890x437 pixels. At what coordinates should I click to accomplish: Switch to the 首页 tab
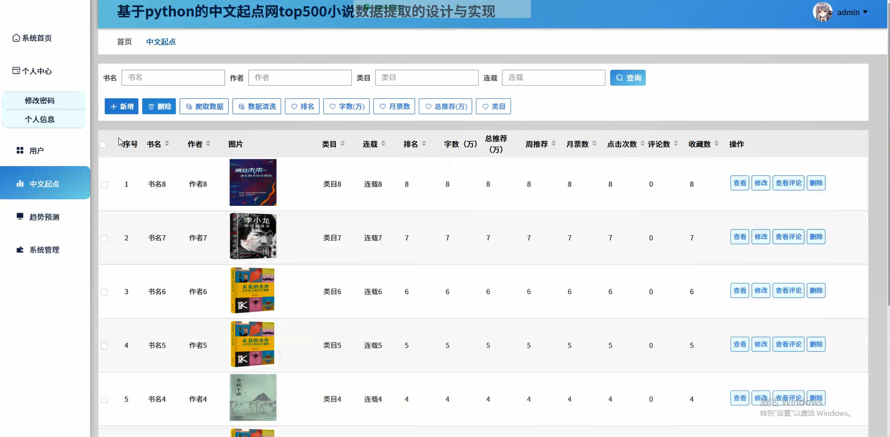tap(123, 41)
